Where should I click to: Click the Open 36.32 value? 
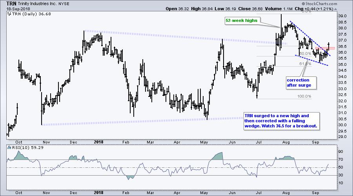[x=178, y=9]
